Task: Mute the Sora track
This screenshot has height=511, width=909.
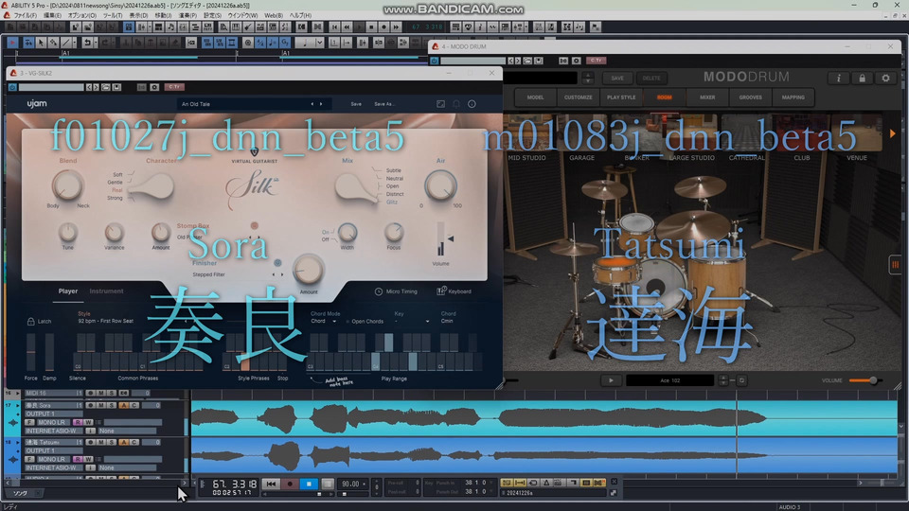Action: coord(101,406)
